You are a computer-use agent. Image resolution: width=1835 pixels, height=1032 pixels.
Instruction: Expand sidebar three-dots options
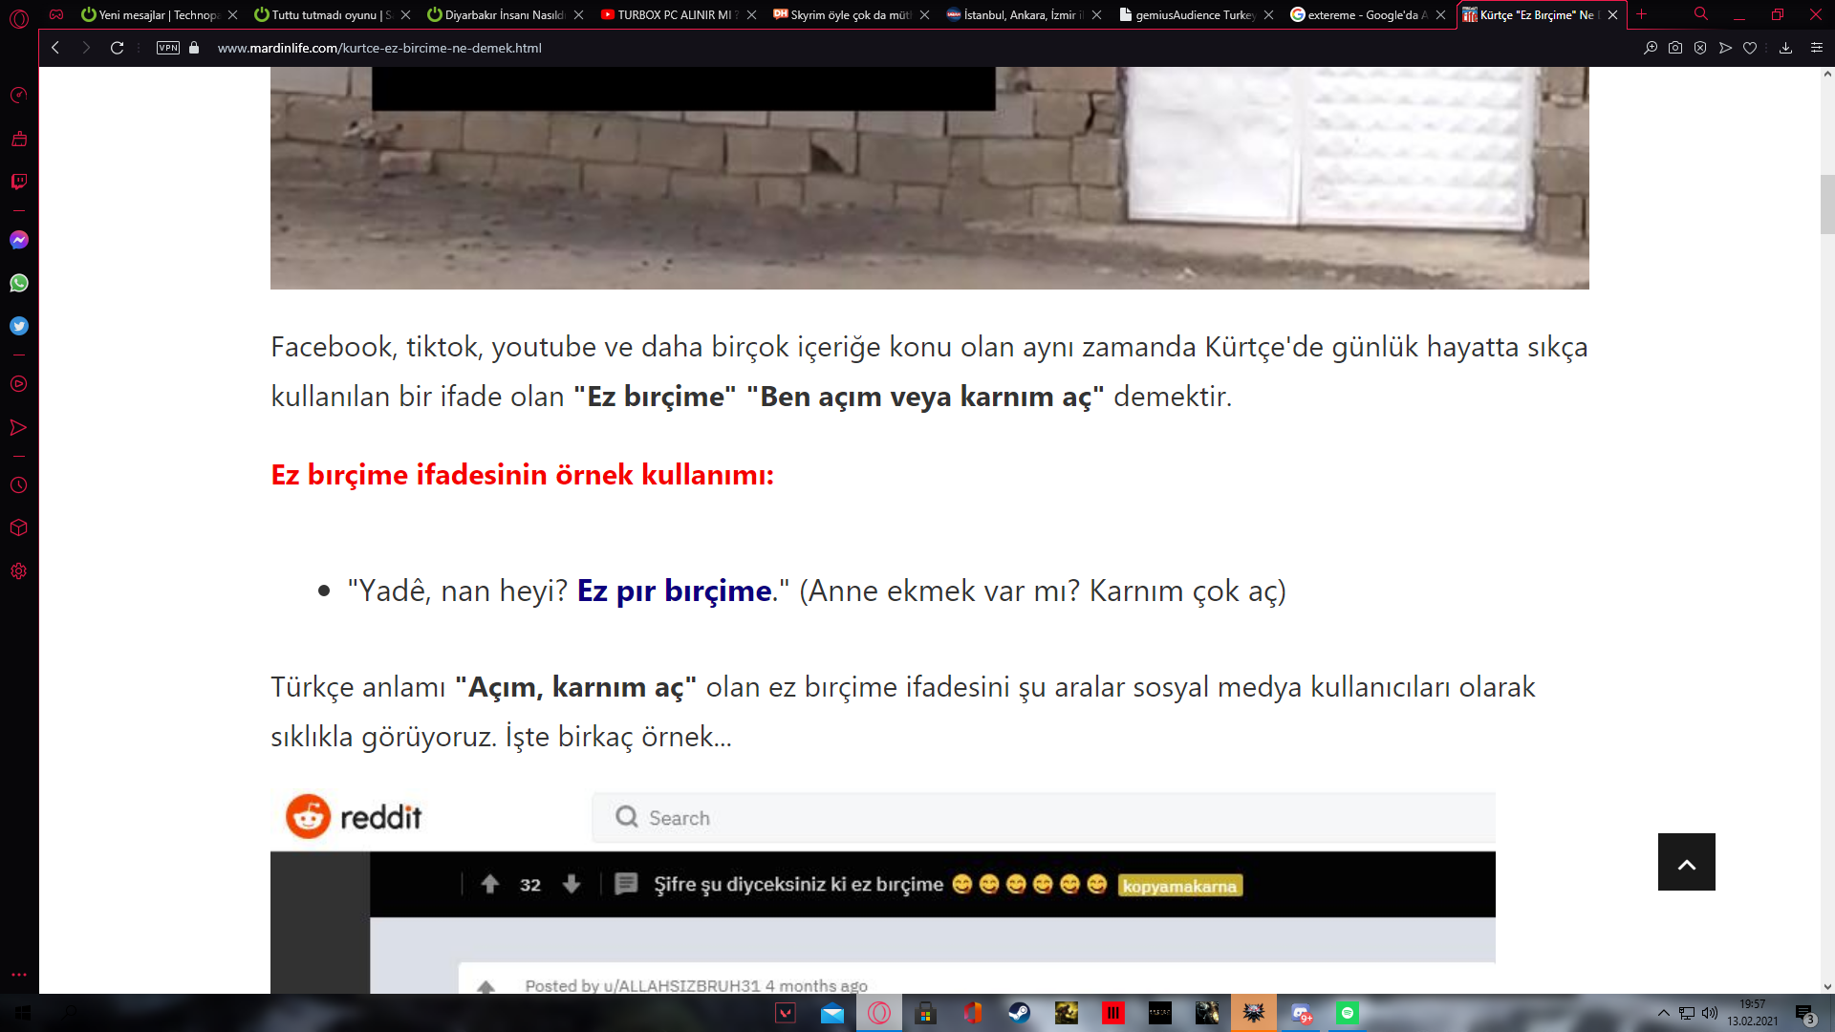[x=19, y=975]
